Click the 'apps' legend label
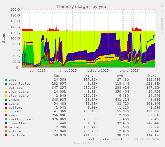This screenshot has width=165, height=147. click(13, 80)
